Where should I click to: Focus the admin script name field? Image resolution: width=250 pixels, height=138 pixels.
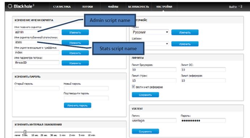click(37, 32)
